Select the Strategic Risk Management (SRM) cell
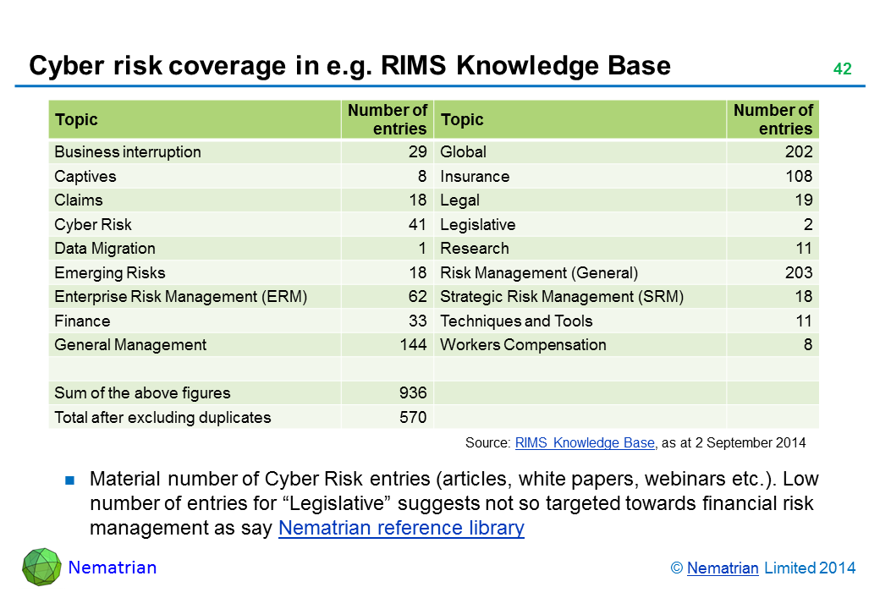The height and width of the screenshot is (609, 880). tap(562, 297)
